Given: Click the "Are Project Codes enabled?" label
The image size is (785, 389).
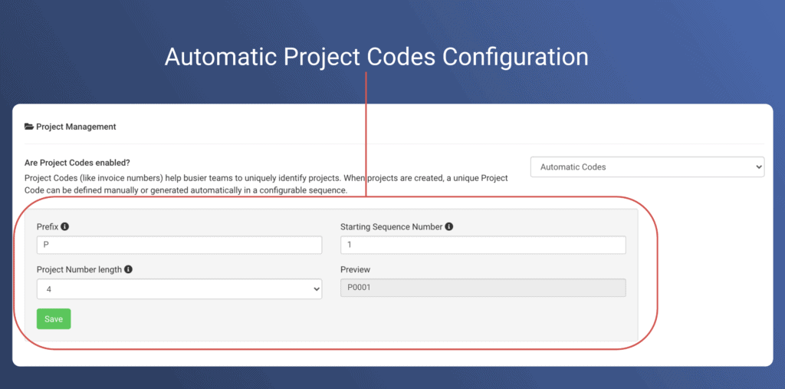Looking at the screenshot, I should pos(77,163).
